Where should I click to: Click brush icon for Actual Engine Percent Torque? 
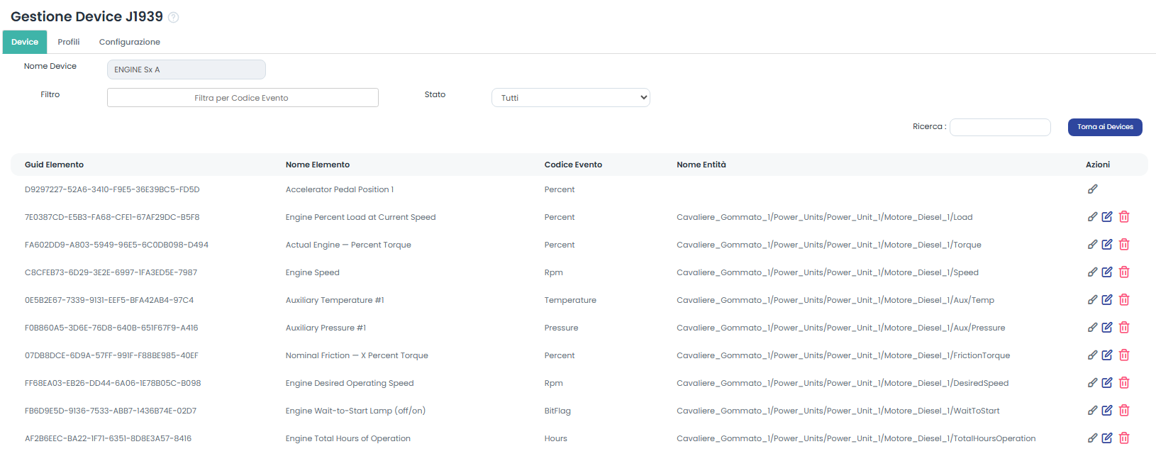pyautogui.click(x=1092, y=245)
